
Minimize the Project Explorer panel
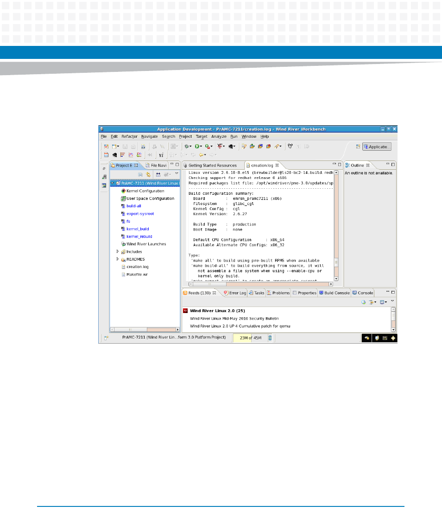[171, 164]
